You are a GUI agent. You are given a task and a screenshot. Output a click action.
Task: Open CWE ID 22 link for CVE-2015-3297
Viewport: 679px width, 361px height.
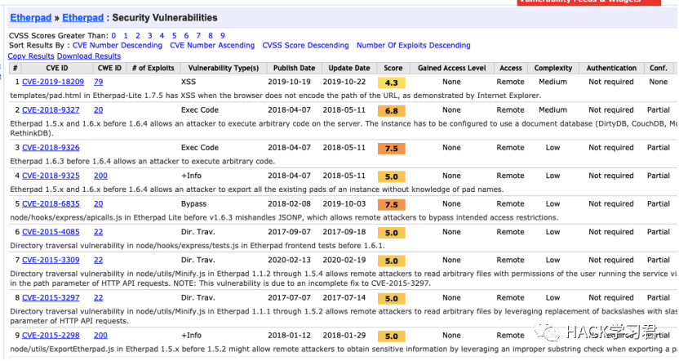pos(98,298)
